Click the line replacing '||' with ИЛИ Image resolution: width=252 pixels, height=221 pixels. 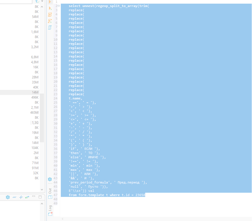pyautogui.click(x=83, y=174)
